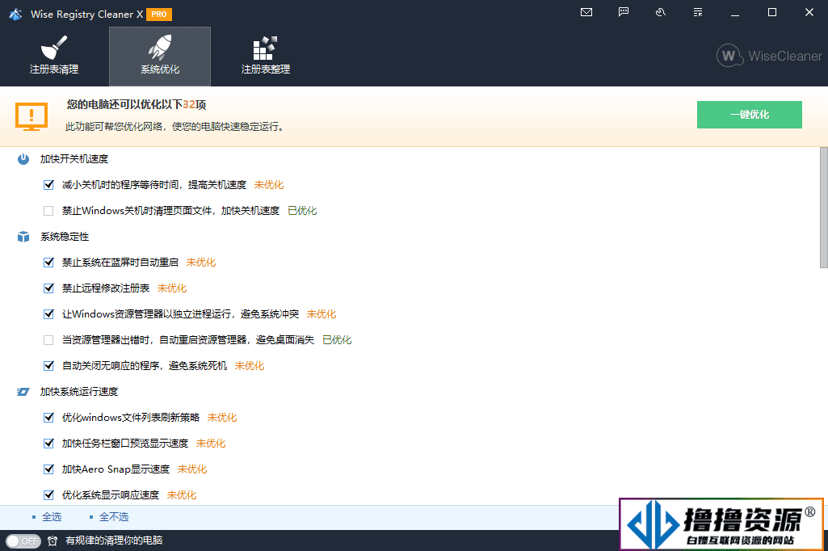The image size is (828, 551).
Task: Check 当资源管理器出错时自动重启 checkbox
Action: pos(48,340)
